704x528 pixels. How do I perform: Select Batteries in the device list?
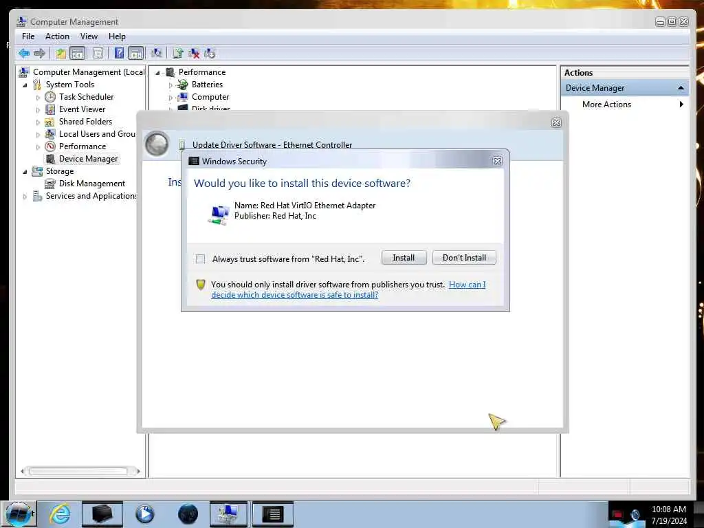pos(207,85)
